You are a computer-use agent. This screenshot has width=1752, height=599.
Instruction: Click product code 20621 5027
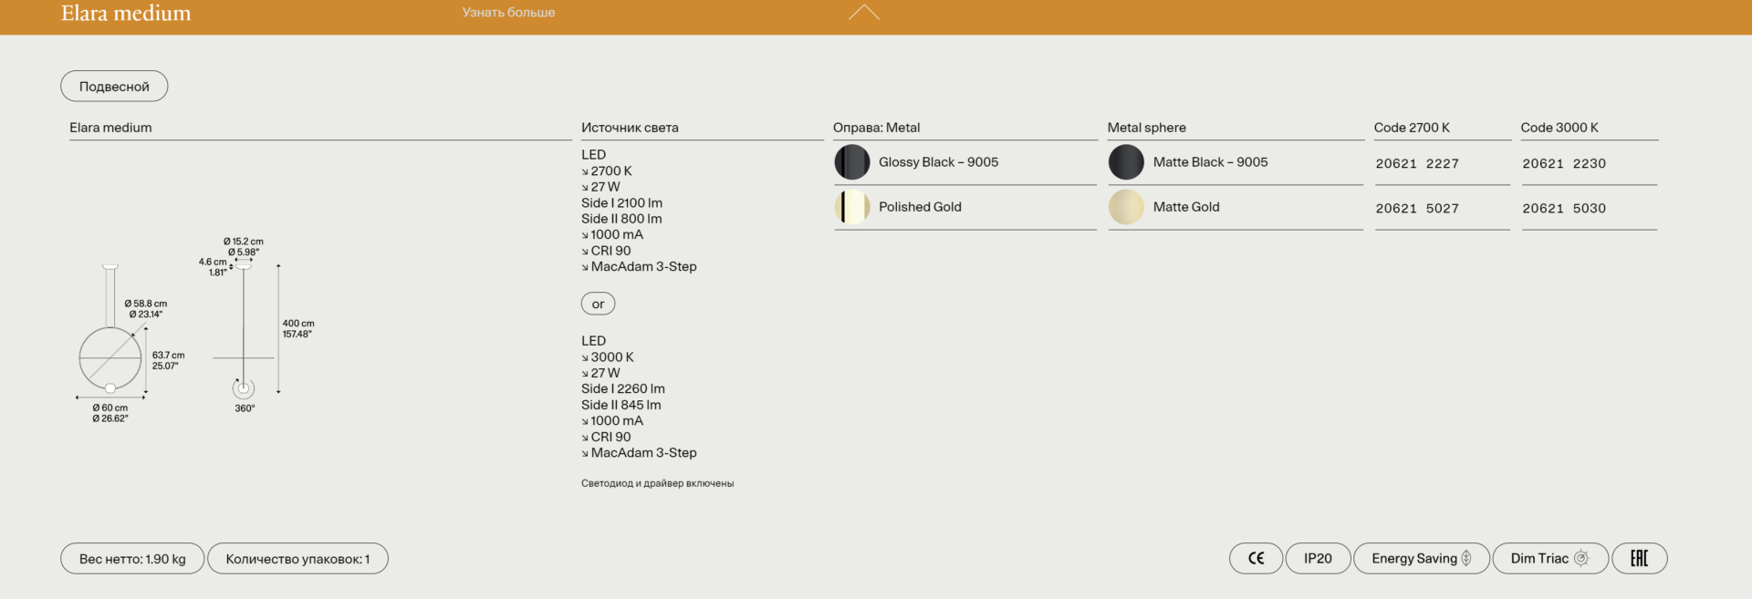coord(1417,209)
